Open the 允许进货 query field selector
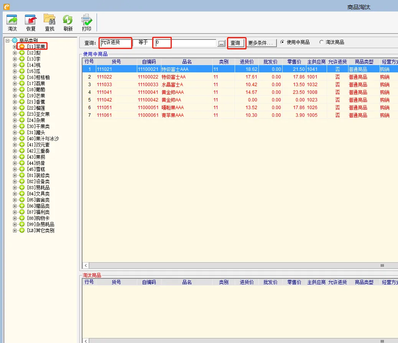Image resolution: width=398 pixels, height=343 pixels. pos(115,43)
